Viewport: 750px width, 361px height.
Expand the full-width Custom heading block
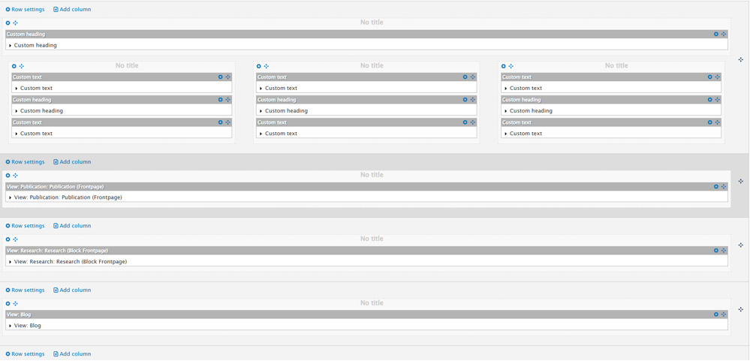click(11, 45)
